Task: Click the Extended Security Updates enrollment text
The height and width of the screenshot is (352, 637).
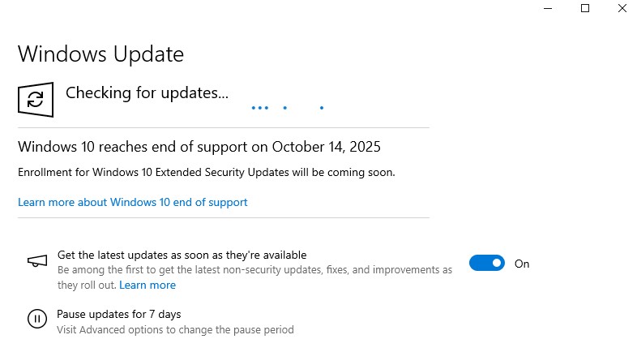Action: click(207, 172)
